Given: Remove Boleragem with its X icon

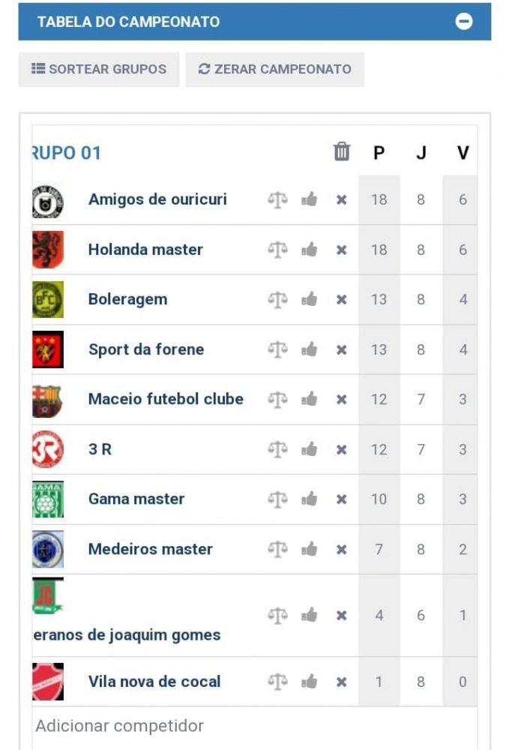Looking at the screenshot, I should coord(341,300).
